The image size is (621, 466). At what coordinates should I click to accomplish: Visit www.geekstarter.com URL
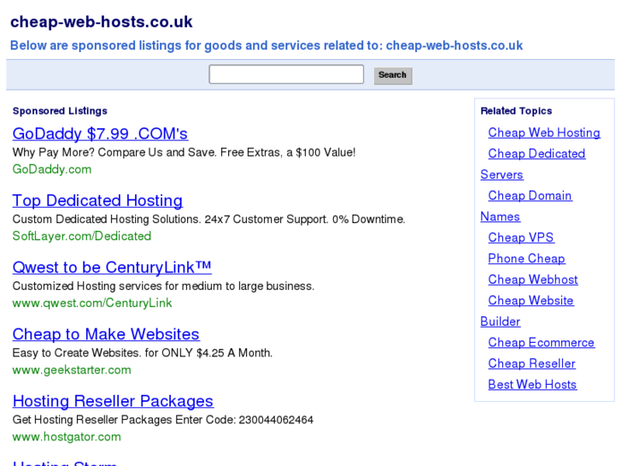[x=72, y=369]
